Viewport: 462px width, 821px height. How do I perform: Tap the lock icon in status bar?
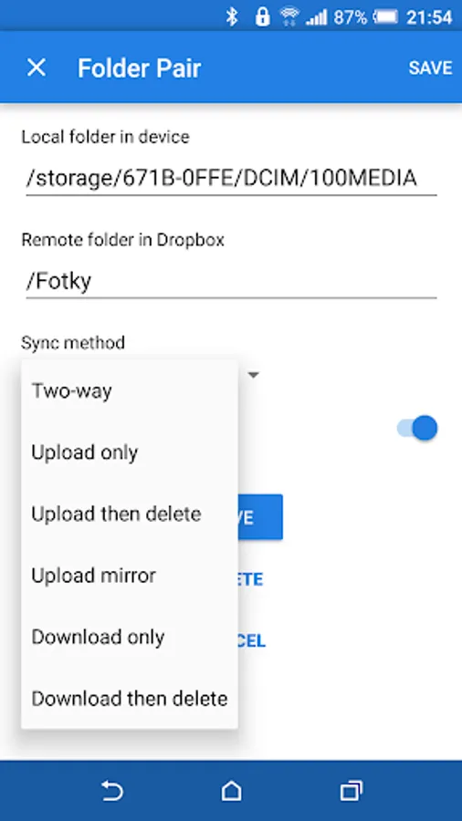pos(262,17)
